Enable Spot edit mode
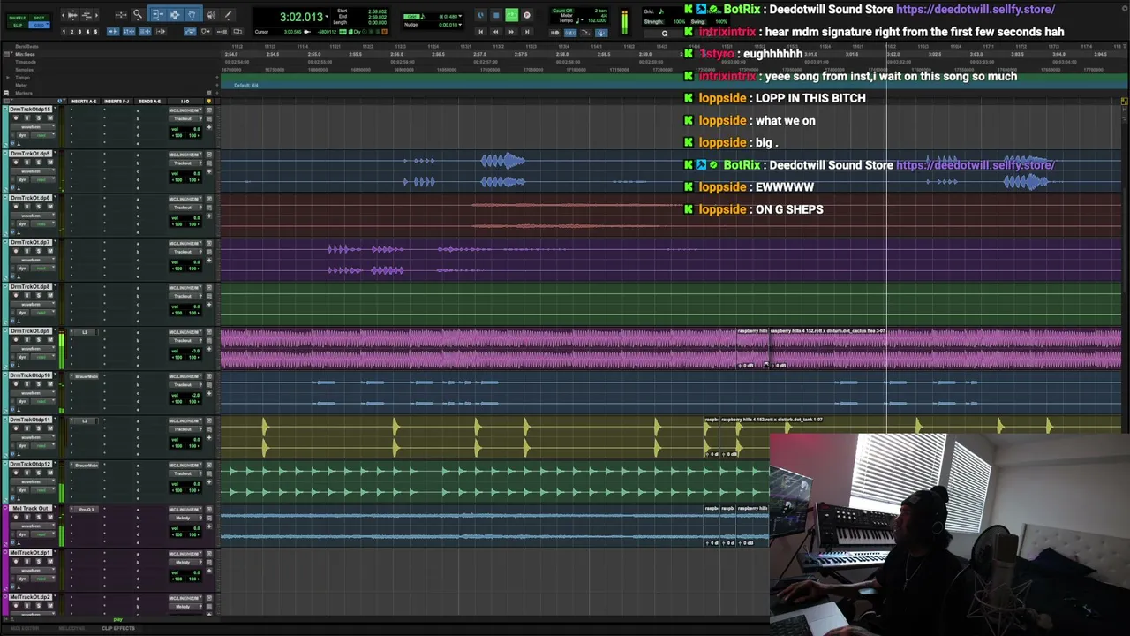This screenshot has height=636, width=1130. point(39,18)
